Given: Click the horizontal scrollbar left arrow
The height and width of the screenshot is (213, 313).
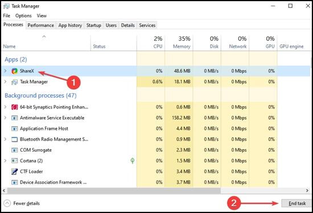Looking at the screenshot, I should (4, 191).
